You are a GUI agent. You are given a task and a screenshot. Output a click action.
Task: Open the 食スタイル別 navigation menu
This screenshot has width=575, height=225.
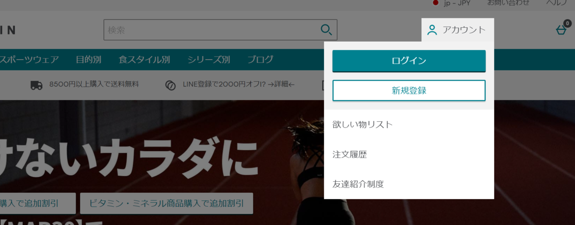(144, 59)
